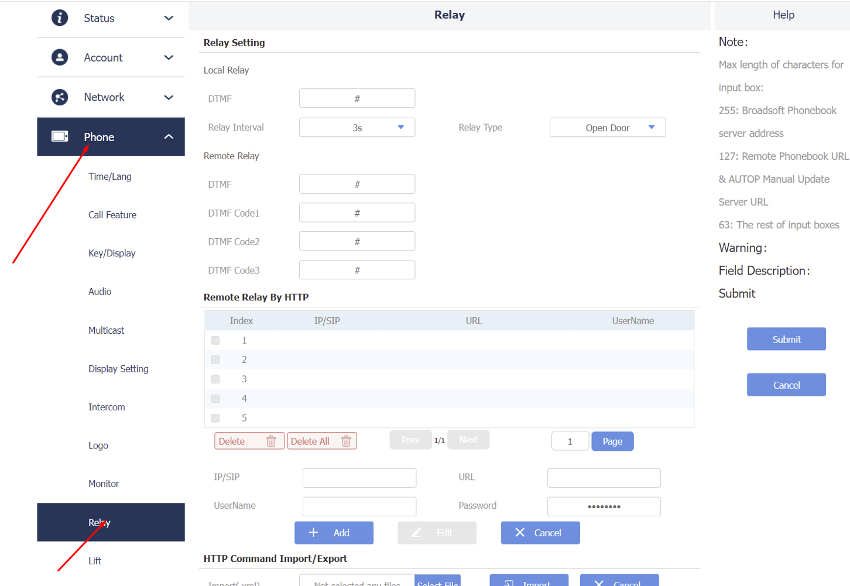Viewport: 850px width, 586px height.
Task: Click the plus icon on Add button
Action: click(x=314, y=533)
